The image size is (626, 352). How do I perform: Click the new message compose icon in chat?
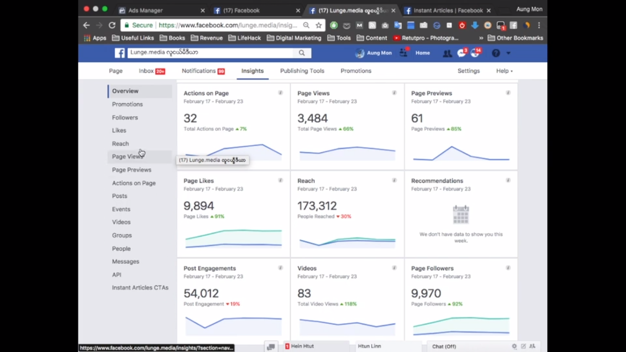pos(523,346)
